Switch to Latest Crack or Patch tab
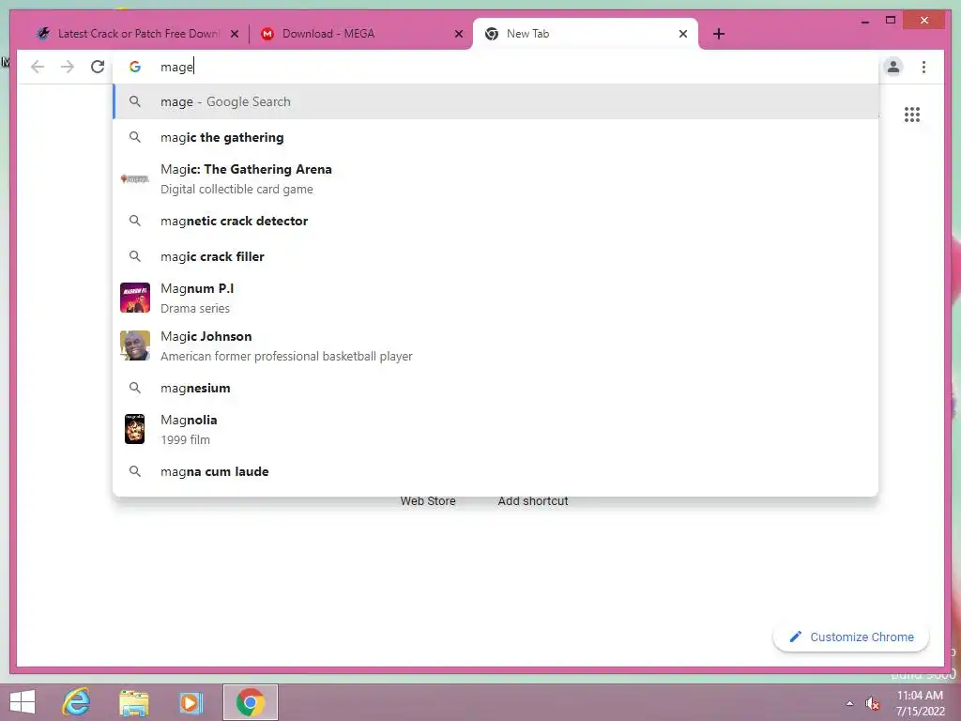The image size is (961, 721). pos(137,34)
